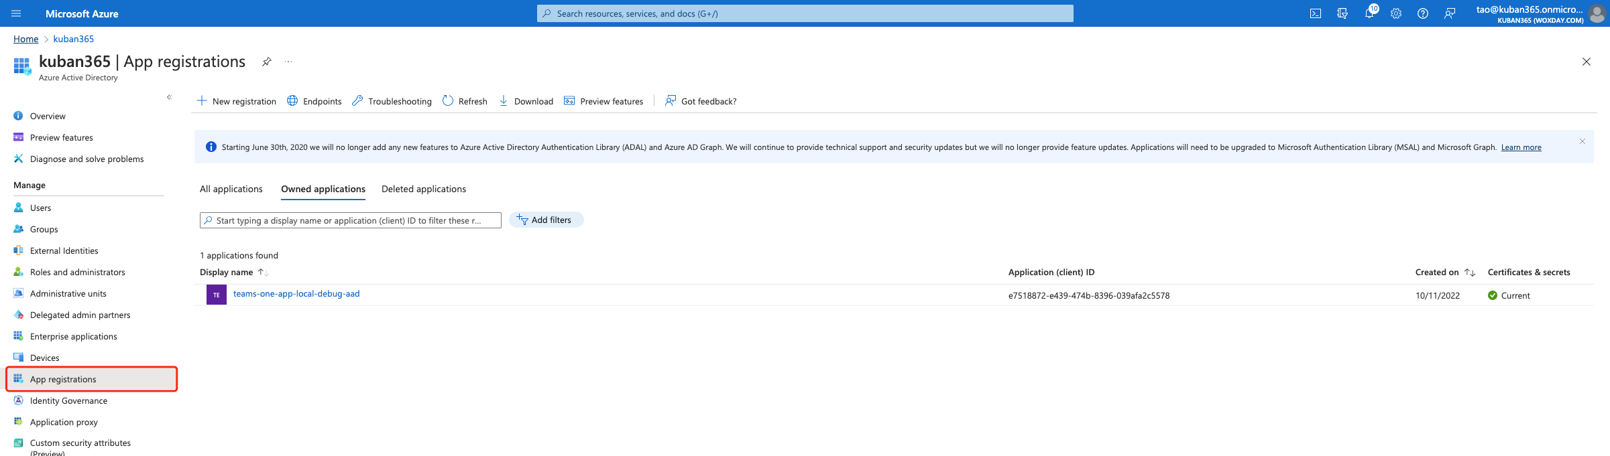
Task: Click the Add filters button
Action: (545, 220)
